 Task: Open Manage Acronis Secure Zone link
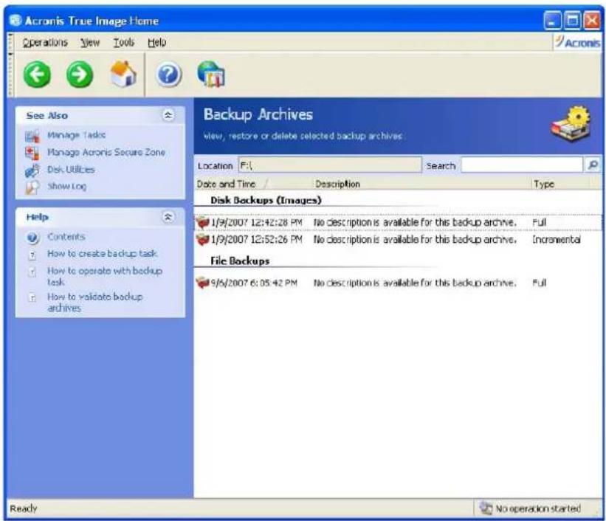[106, 152]
